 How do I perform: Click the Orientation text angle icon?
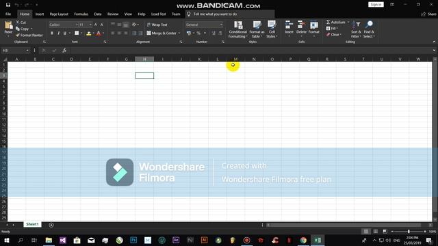(134, 25)
